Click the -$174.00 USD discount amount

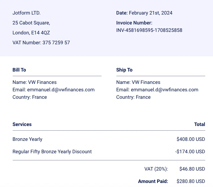(190, 152)
